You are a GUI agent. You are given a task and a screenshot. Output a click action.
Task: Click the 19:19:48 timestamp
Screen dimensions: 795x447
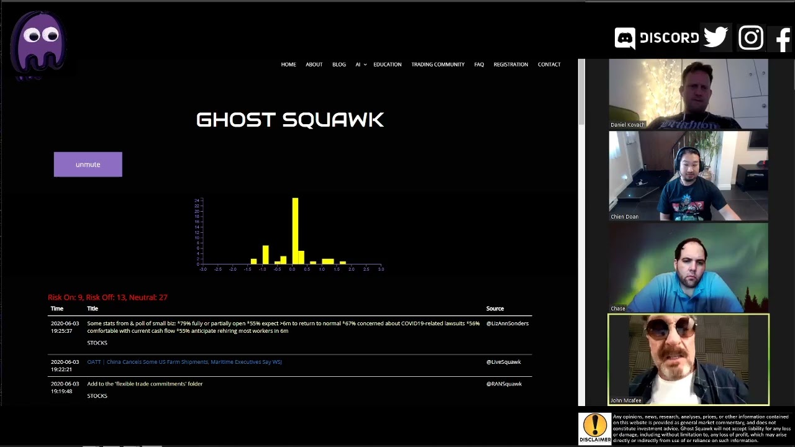pyautogui.click(x=61, y=391)
